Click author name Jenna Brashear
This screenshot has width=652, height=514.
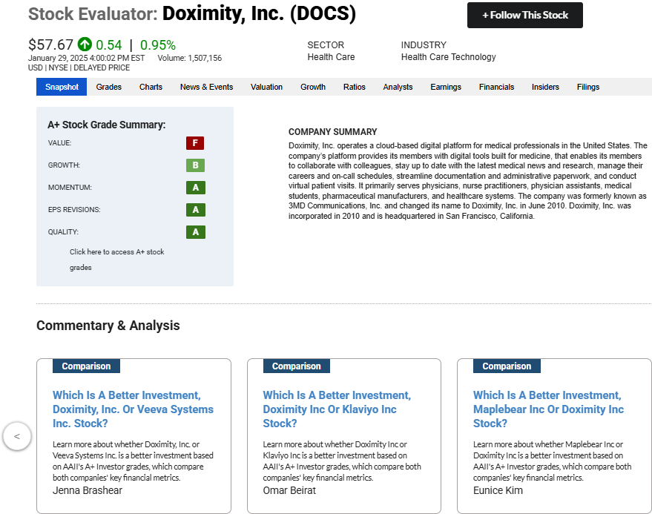coord(88,491)
